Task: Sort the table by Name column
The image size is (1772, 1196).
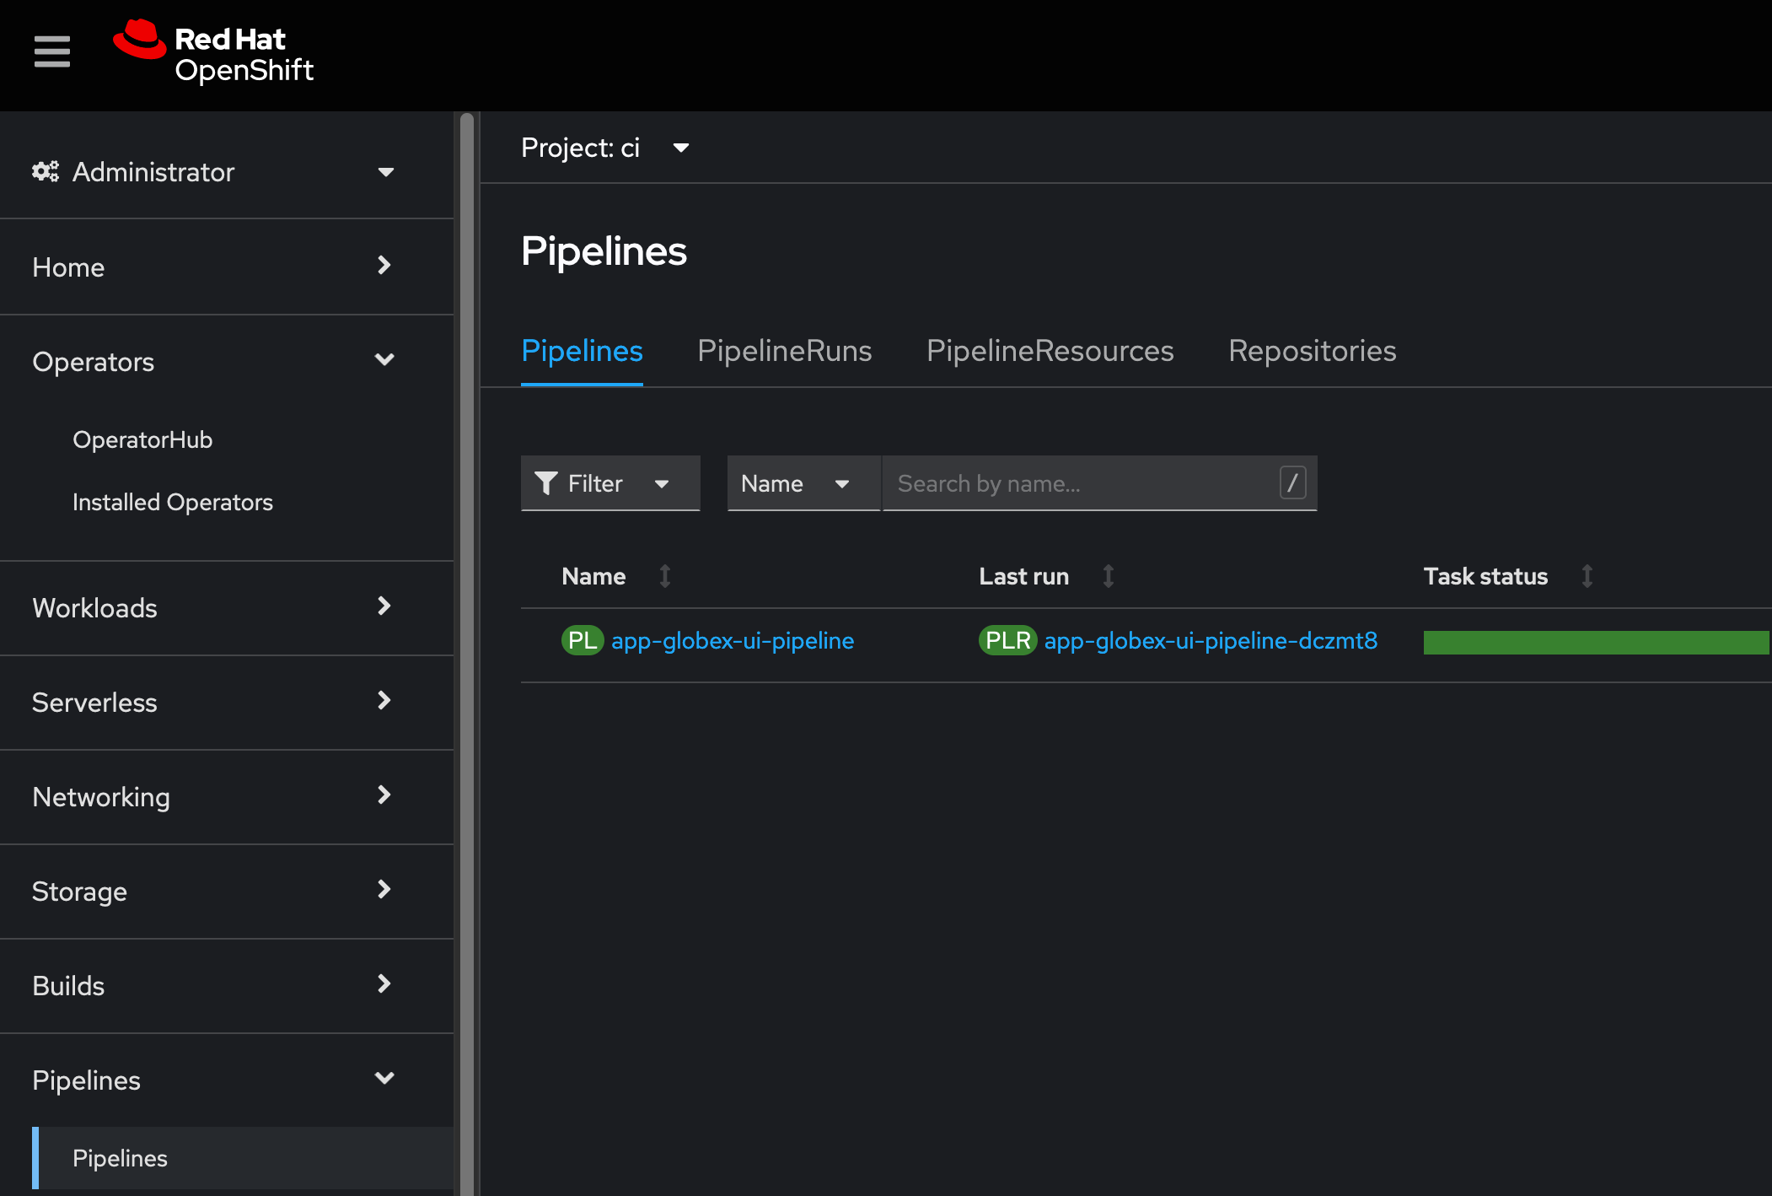Action: [x=616, y=576]
